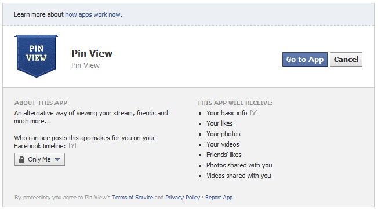Click help [?] next to Your basic info

(254, 113)
